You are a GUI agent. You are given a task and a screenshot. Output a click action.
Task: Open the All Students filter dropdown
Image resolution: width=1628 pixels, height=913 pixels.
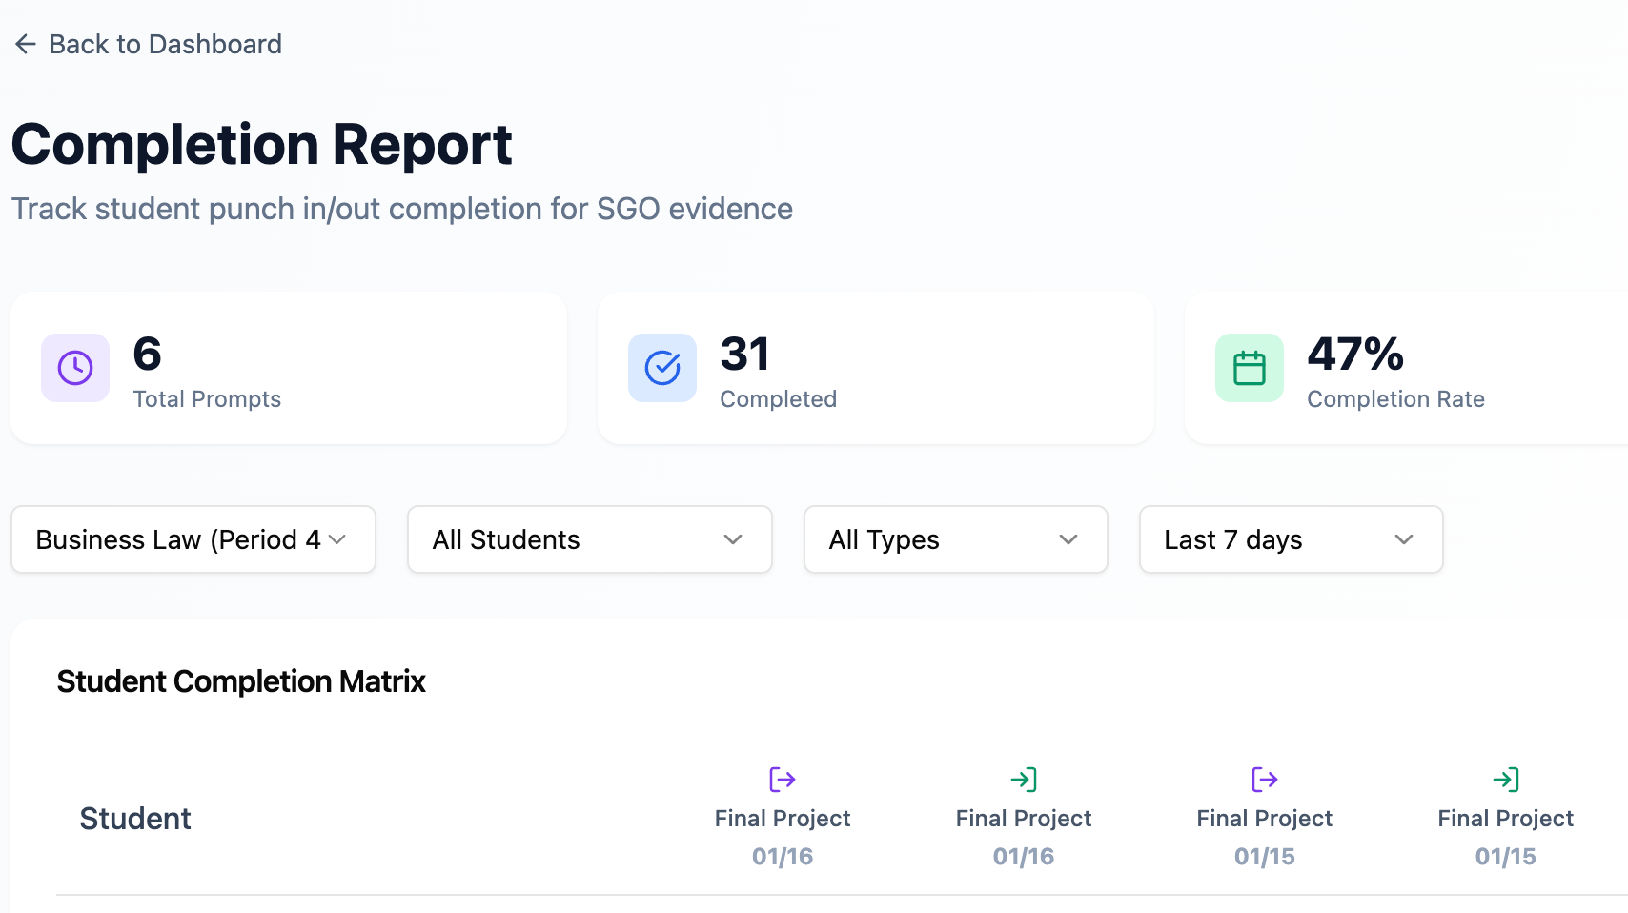point(590,539)
